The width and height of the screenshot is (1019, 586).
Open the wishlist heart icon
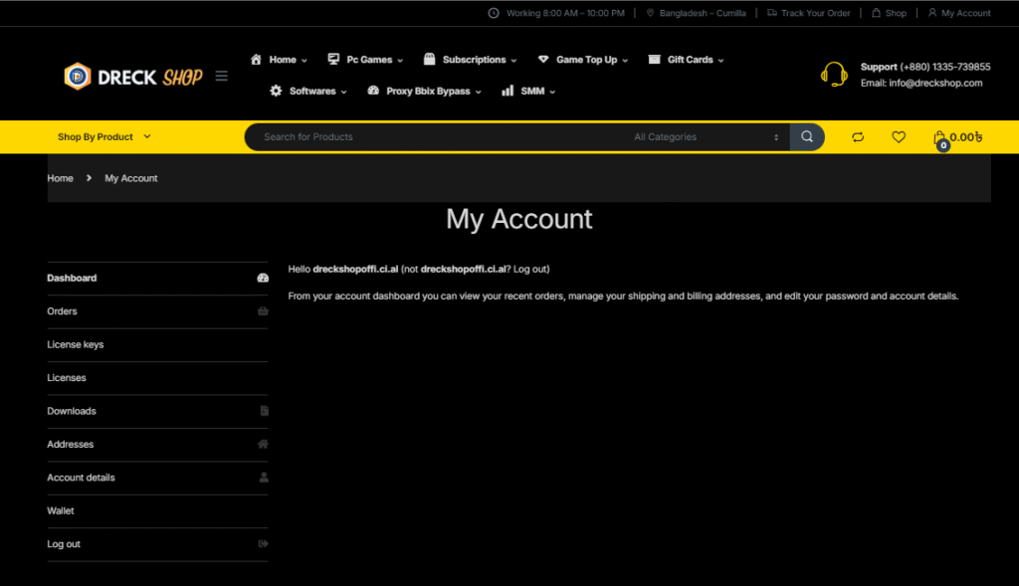click(899, 137)
